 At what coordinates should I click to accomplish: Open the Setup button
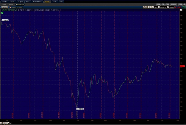(180, 5)
